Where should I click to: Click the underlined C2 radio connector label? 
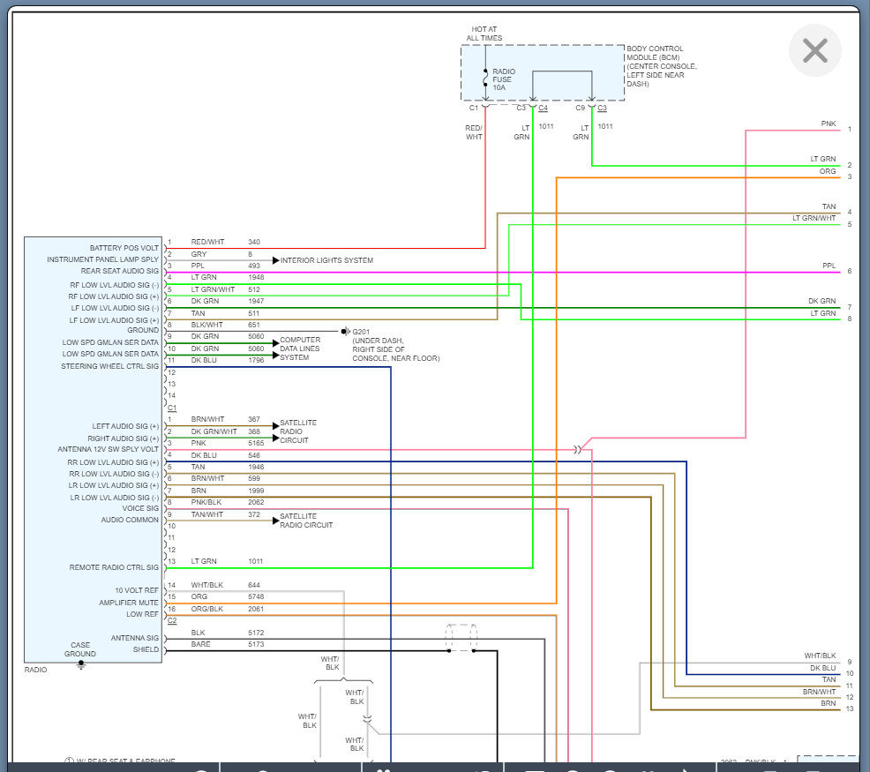pos(172,620)
